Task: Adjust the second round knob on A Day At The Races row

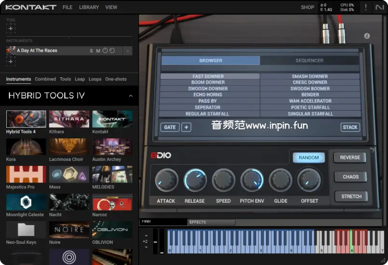Action: (112, 51)
